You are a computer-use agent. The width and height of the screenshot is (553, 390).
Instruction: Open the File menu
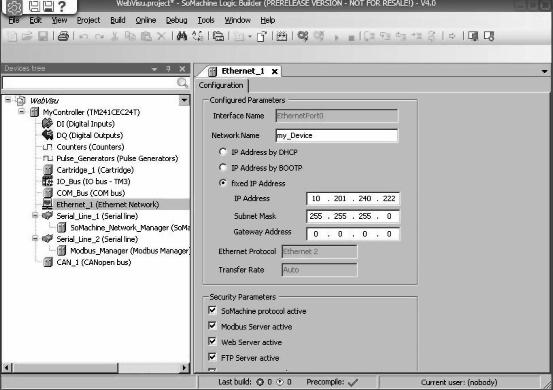pyautogui.click(x=14, y=20)
